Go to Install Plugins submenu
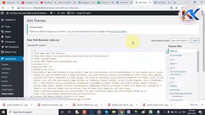205x115 pixels. tap(7, 89)
